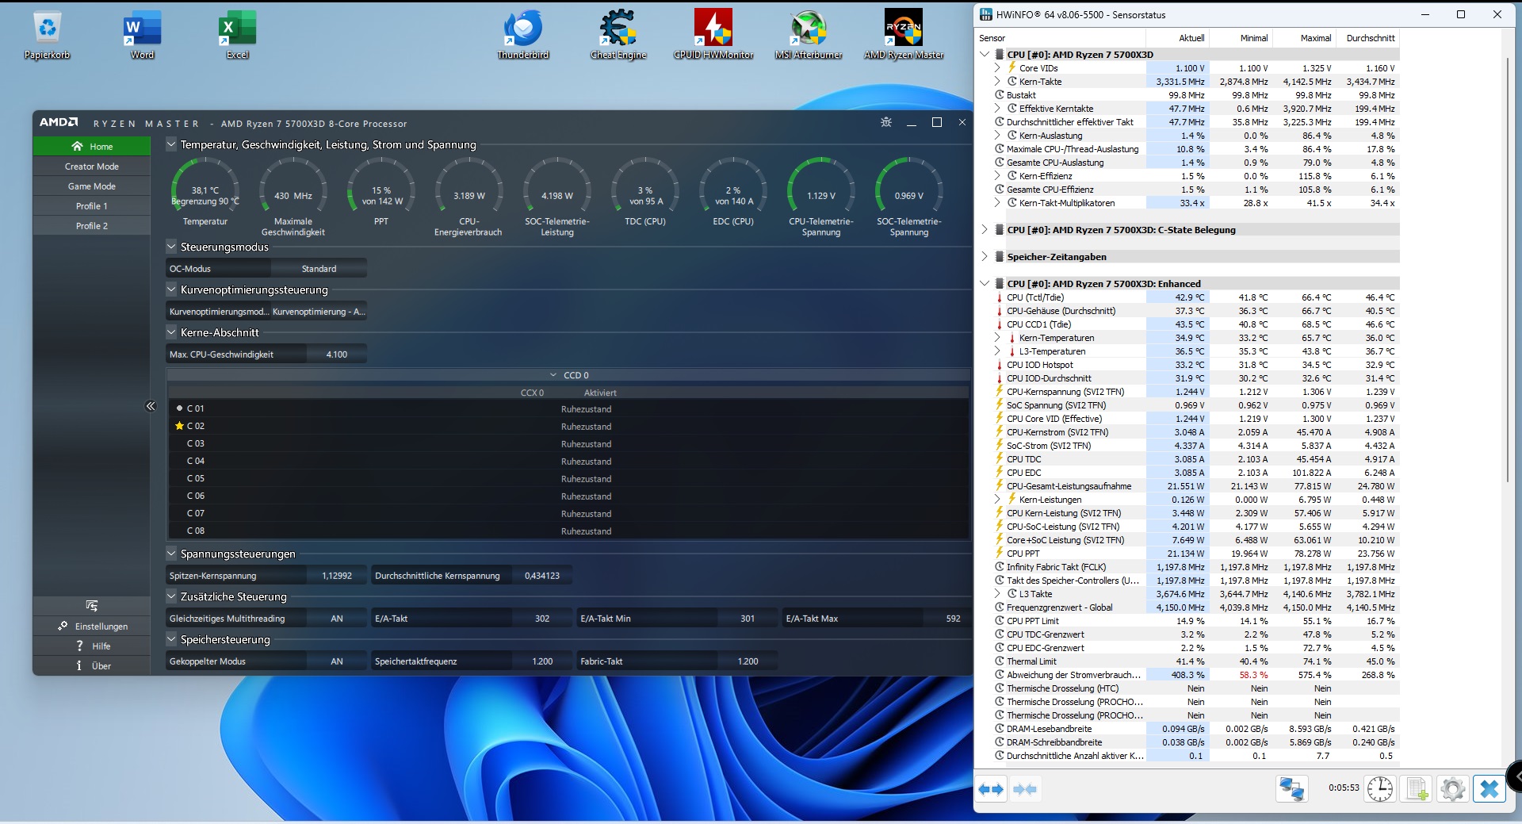Open Über in Ryzen Master
This screenshot has height=824, width=1522.
tap(92, 665)
